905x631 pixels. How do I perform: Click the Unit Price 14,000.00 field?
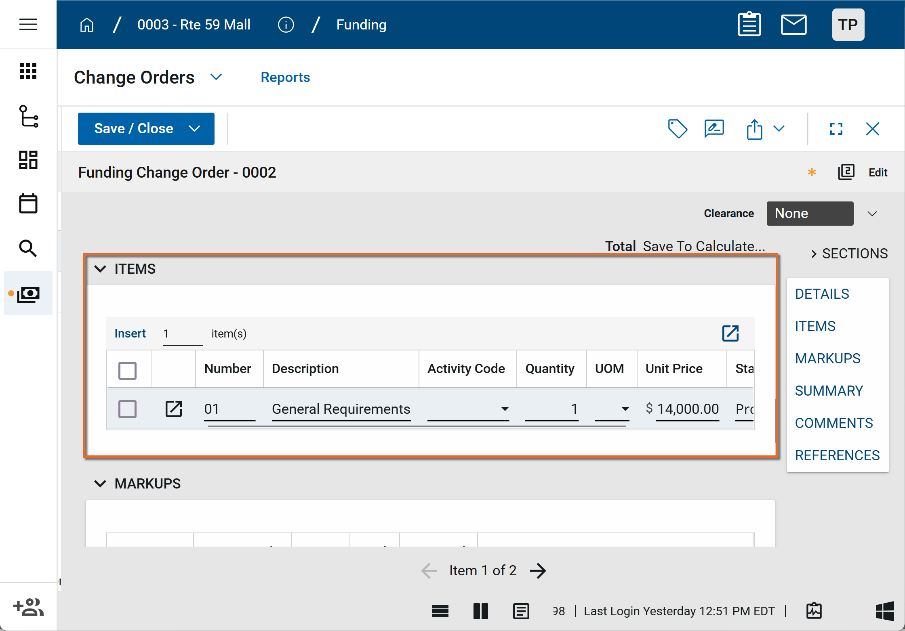(x=687, y=409)
